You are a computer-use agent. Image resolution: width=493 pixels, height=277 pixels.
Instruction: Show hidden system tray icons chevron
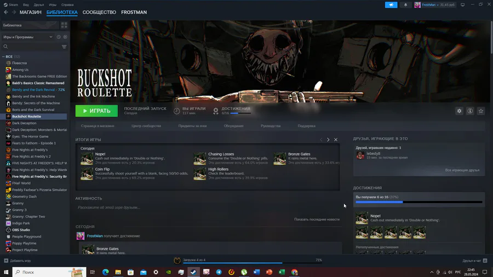tap(432, 272)
